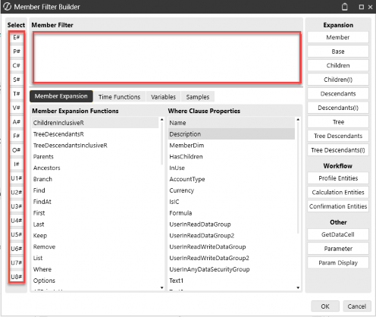
Task: Click the Tree expansion button
Action: [x=338, y=122]
